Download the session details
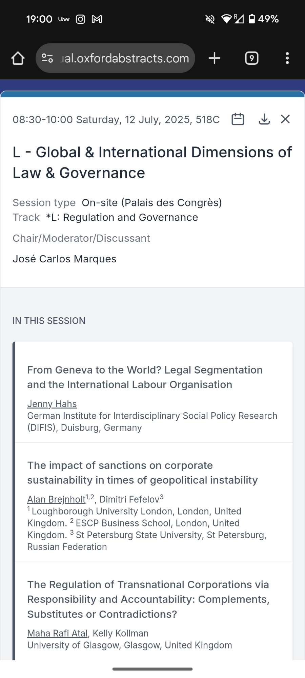 click(x=264, y=119)
